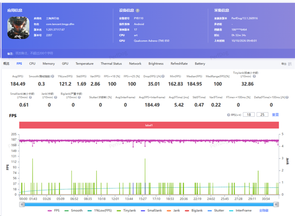The image size is (295, 216).
Task: Switch to the CPU tab
Action: pyautogui.click(x=32, y=64)
